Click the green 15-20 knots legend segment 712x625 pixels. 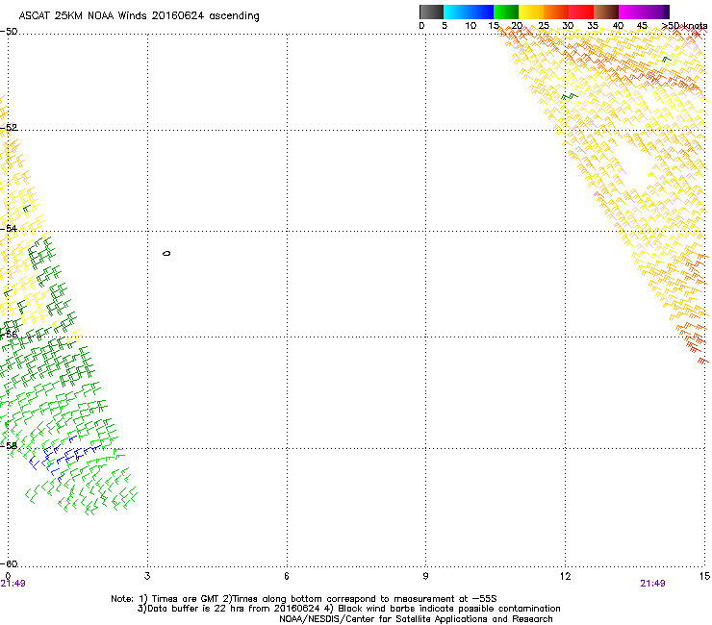[x=506, y=12]
